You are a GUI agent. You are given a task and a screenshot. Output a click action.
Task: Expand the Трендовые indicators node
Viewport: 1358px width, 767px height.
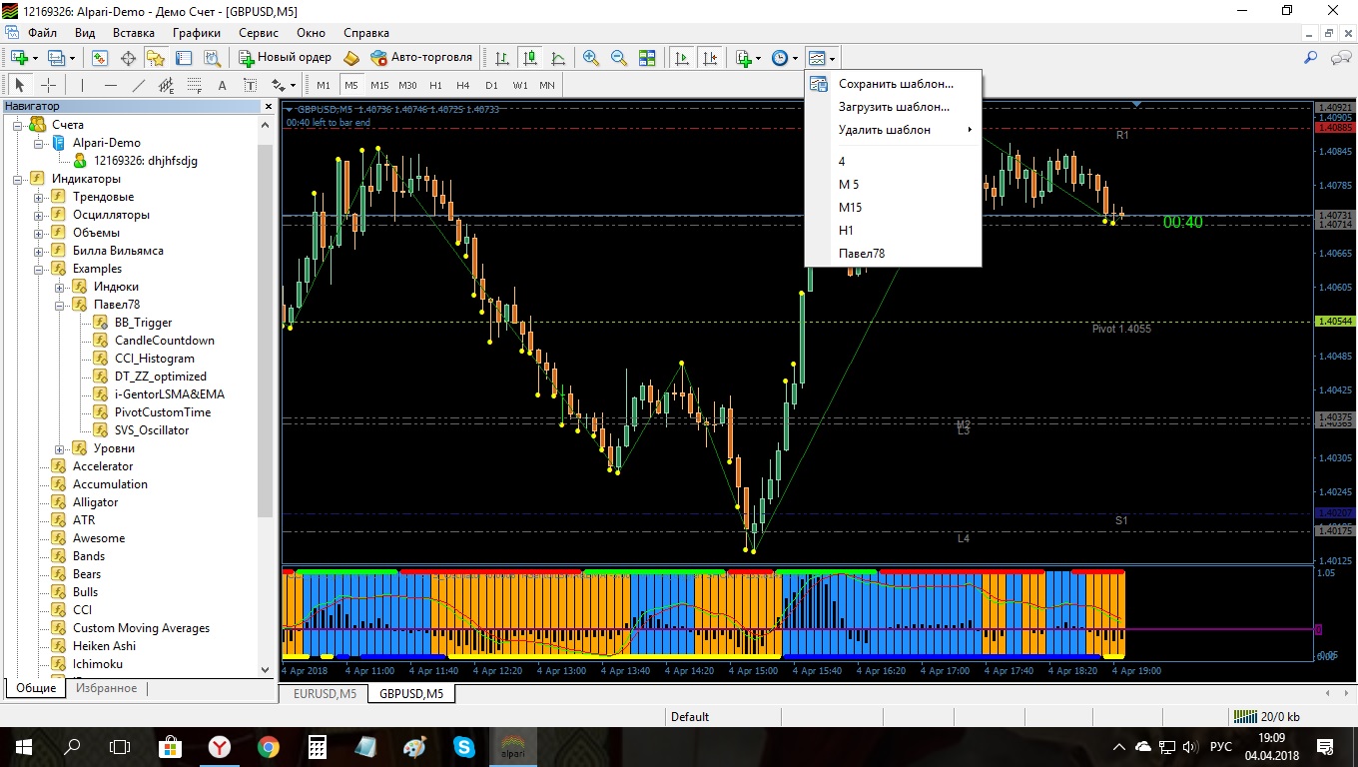39,197
